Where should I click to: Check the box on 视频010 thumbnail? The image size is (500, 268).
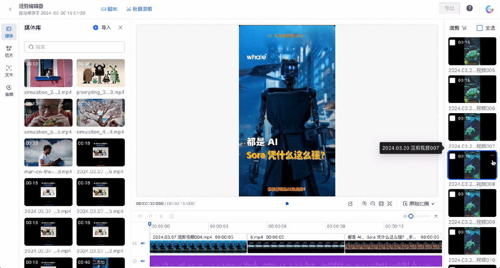(x=452, y=232)
